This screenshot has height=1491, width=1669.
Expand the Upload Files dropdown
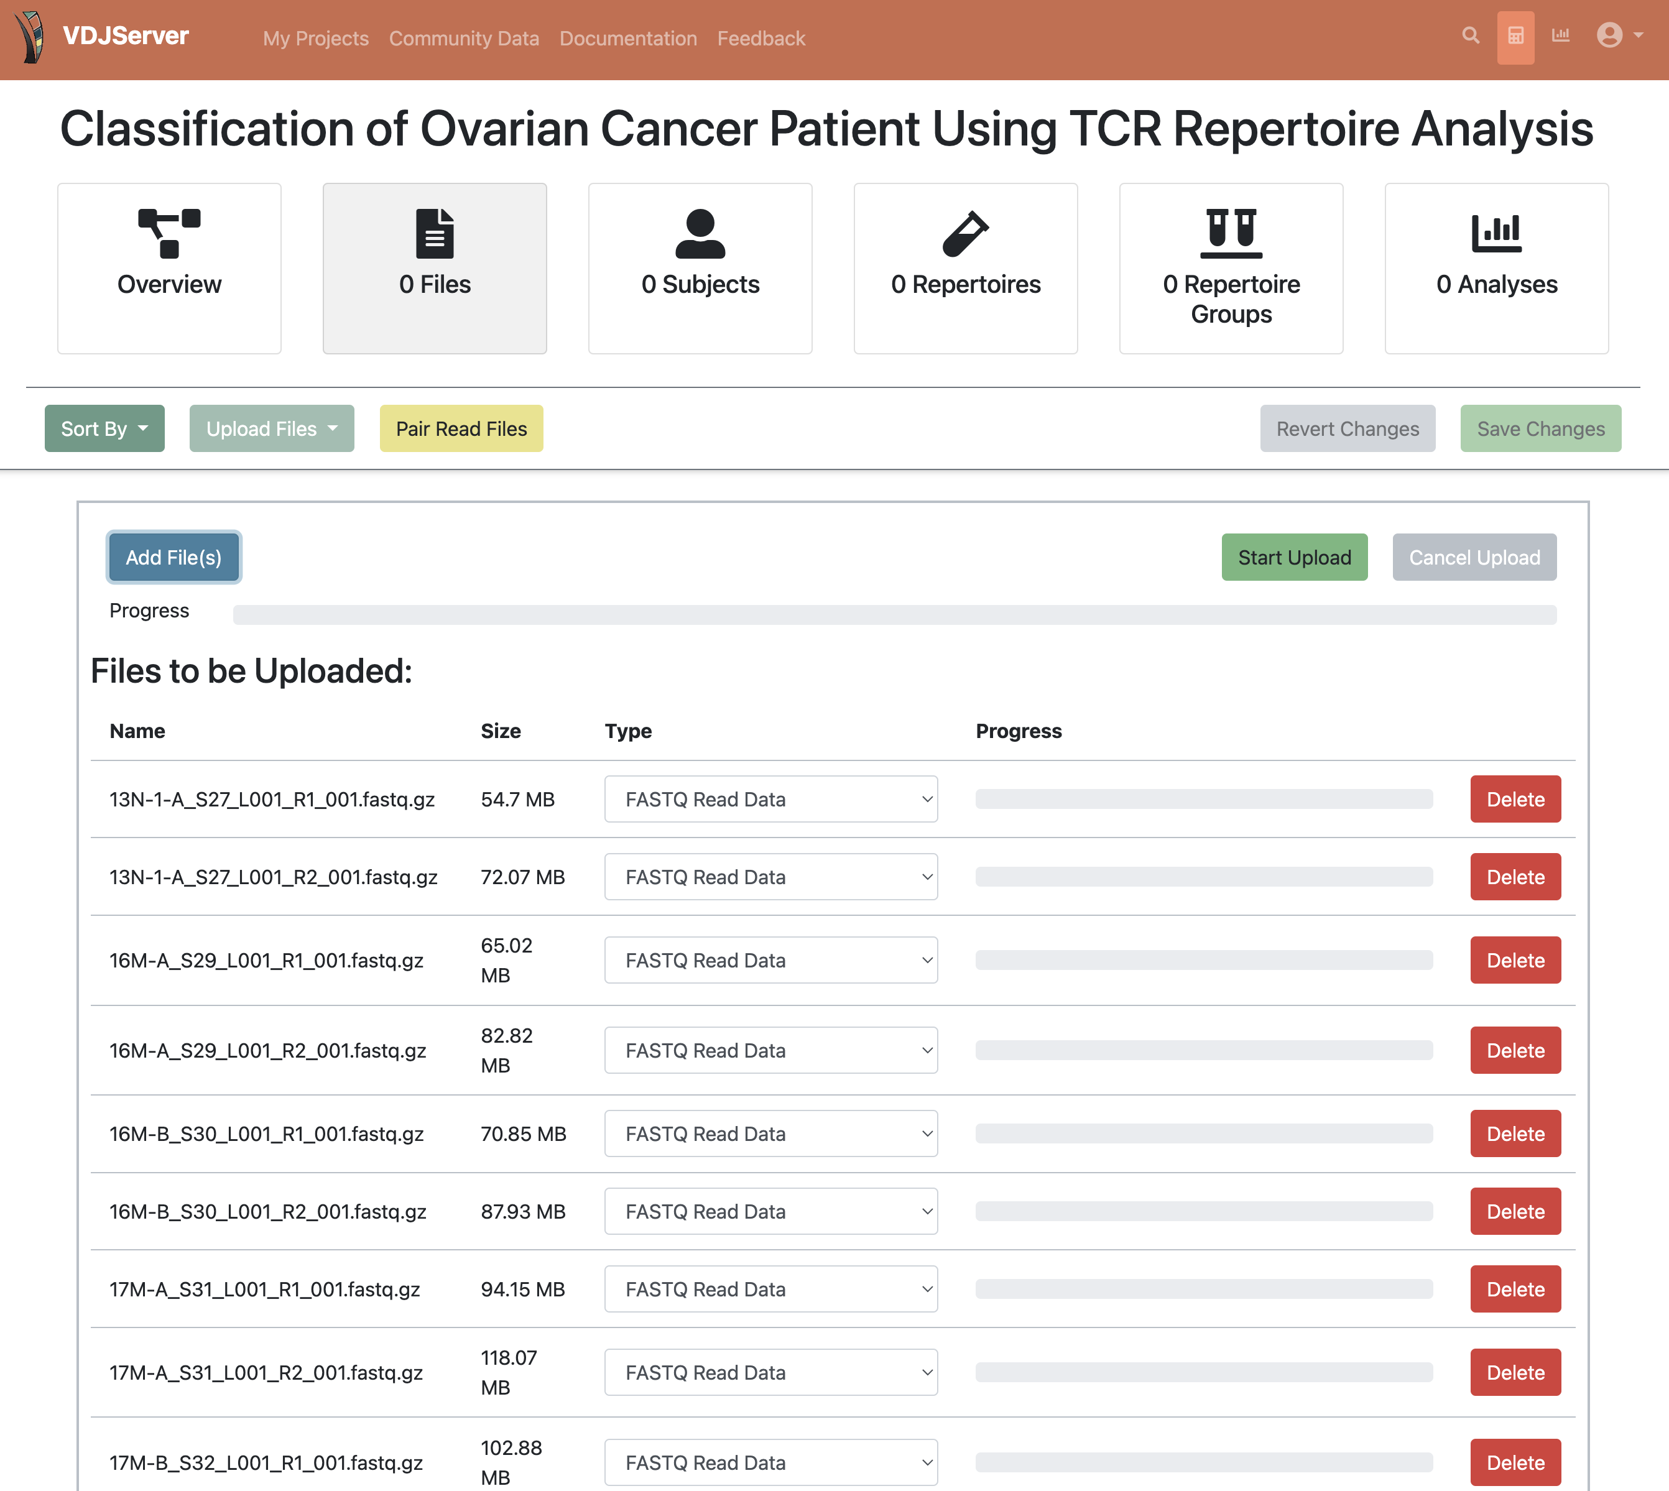(272, 428)
